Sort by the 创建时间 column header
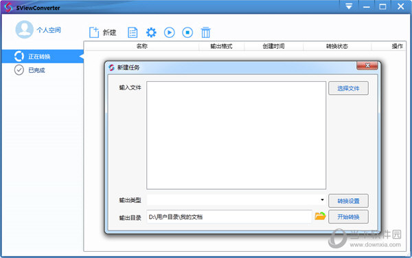This screenshot has width=412, height=258. tap(273, 46)
